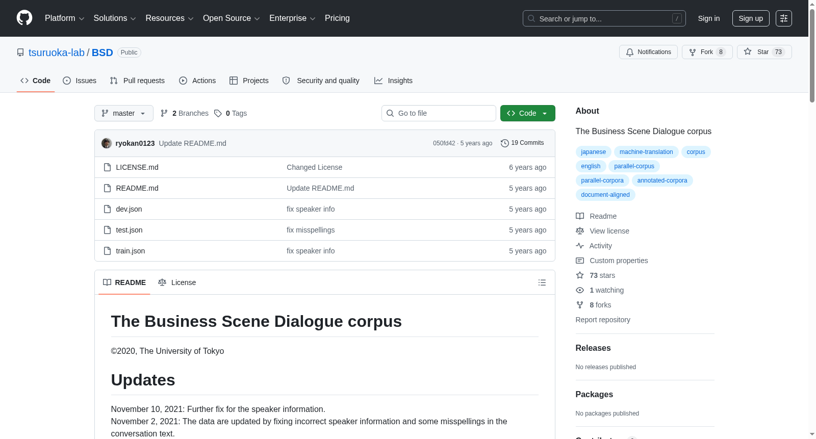Expand the Solutions menu
This screenshot has height=439, width=816.
coord(115,18)
